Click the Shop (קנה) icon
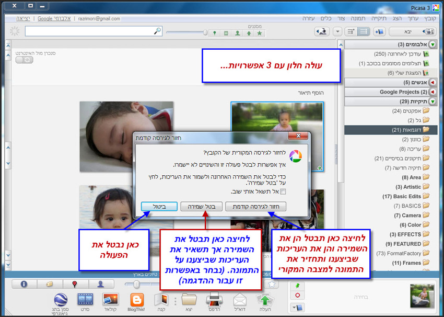444x317 pixels. (x=161, y=300)
